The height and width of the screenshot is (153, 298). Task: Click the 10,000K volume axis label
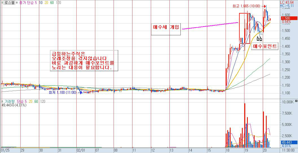(288, 102)
